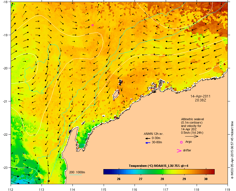The image size is (236, 191).
Task: Click the longitude axis label 112
Action: point(11,189)
